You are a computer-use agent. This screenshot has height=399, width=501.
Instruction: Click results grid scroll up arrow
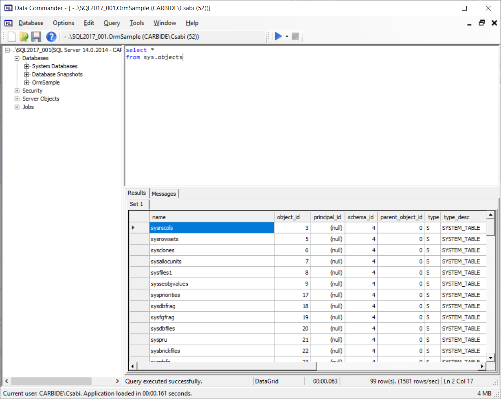tap(490, 215)
